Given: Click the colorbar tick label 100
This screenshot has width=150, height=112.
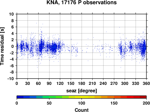Looking at the screenshot, I should tap(82, 103).
